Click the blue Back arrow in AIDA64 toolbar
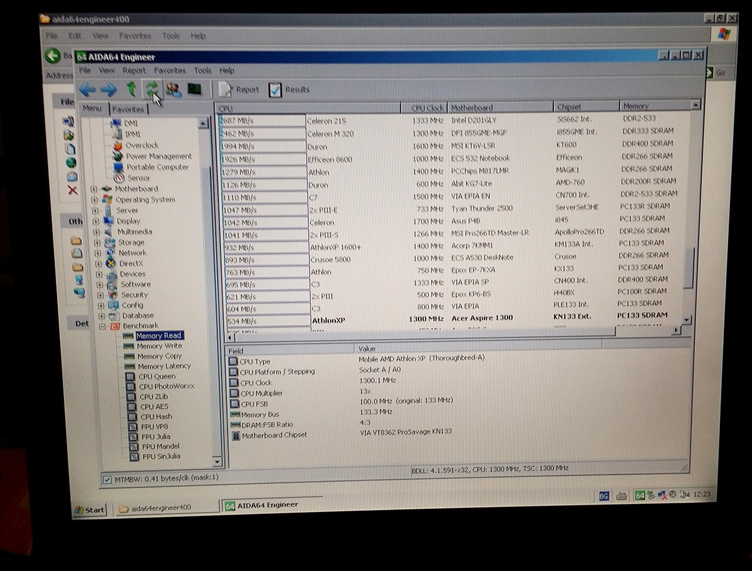The width and height of the screenshot is (752, 571). tap(87, 89)
